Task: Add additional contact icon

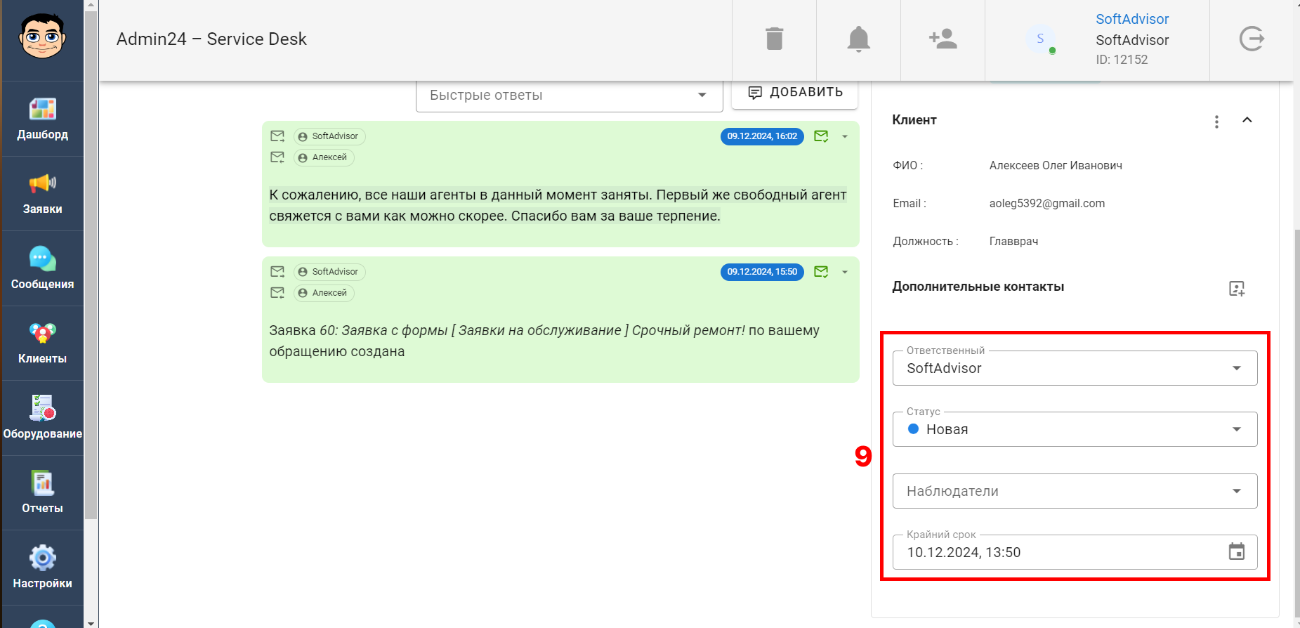Action: pyautogui.click(x=1237, y=289)
